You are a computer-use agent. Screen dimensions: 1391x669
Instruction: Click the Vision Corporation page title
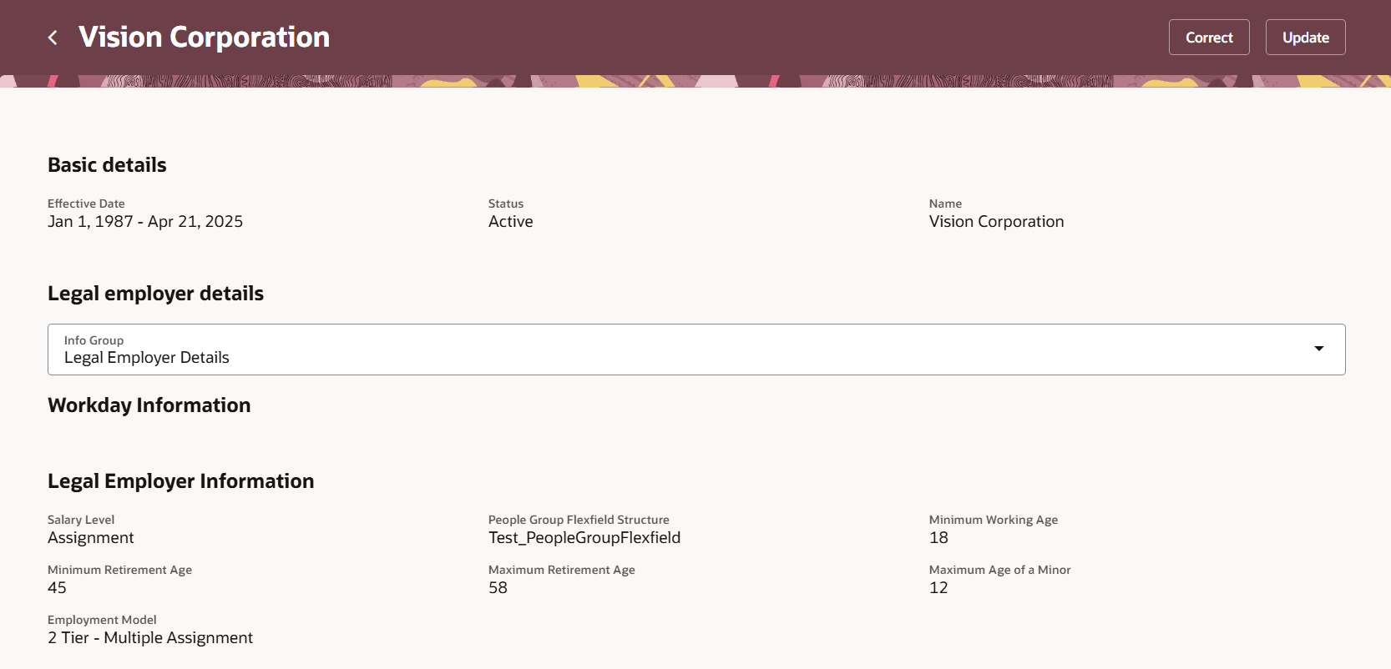click(205, 38)
